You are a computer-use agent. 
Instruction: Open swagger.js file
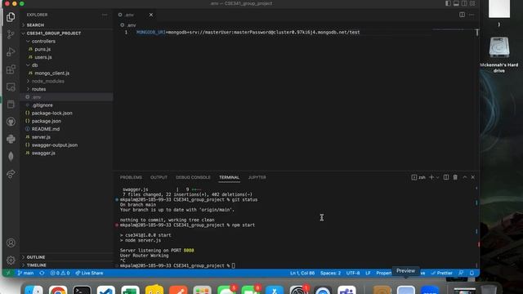tap(66, 153)
